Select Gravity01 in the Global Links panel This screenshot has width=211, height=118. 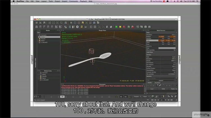[45, 73]
